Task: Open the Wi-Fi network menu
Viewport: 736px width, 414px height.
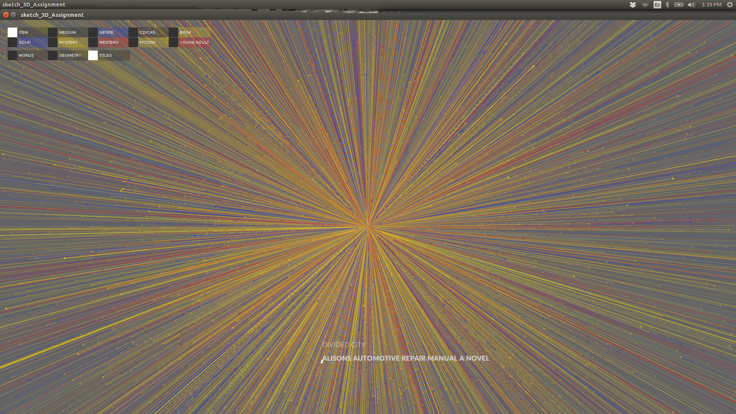Action: (645, 5)
